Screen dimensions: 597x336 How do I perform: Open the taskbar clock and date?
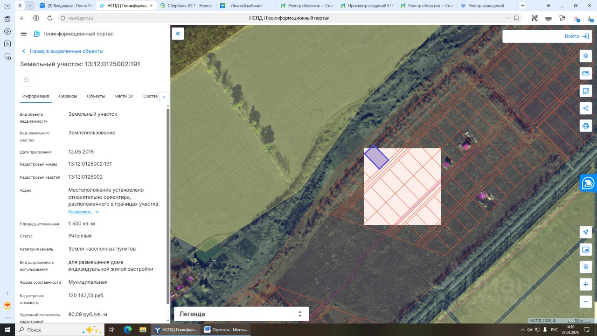pyautogui.click(x=571, y=329)
